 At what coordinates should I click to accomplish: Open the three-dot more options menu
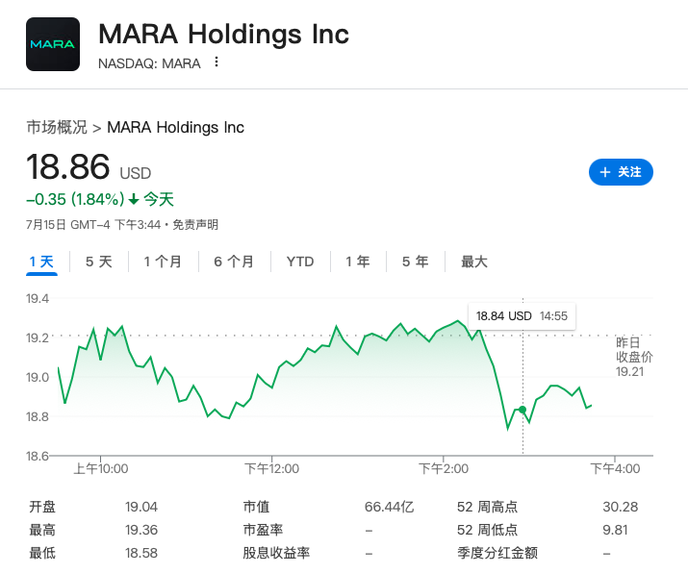[x=217, y=62]
